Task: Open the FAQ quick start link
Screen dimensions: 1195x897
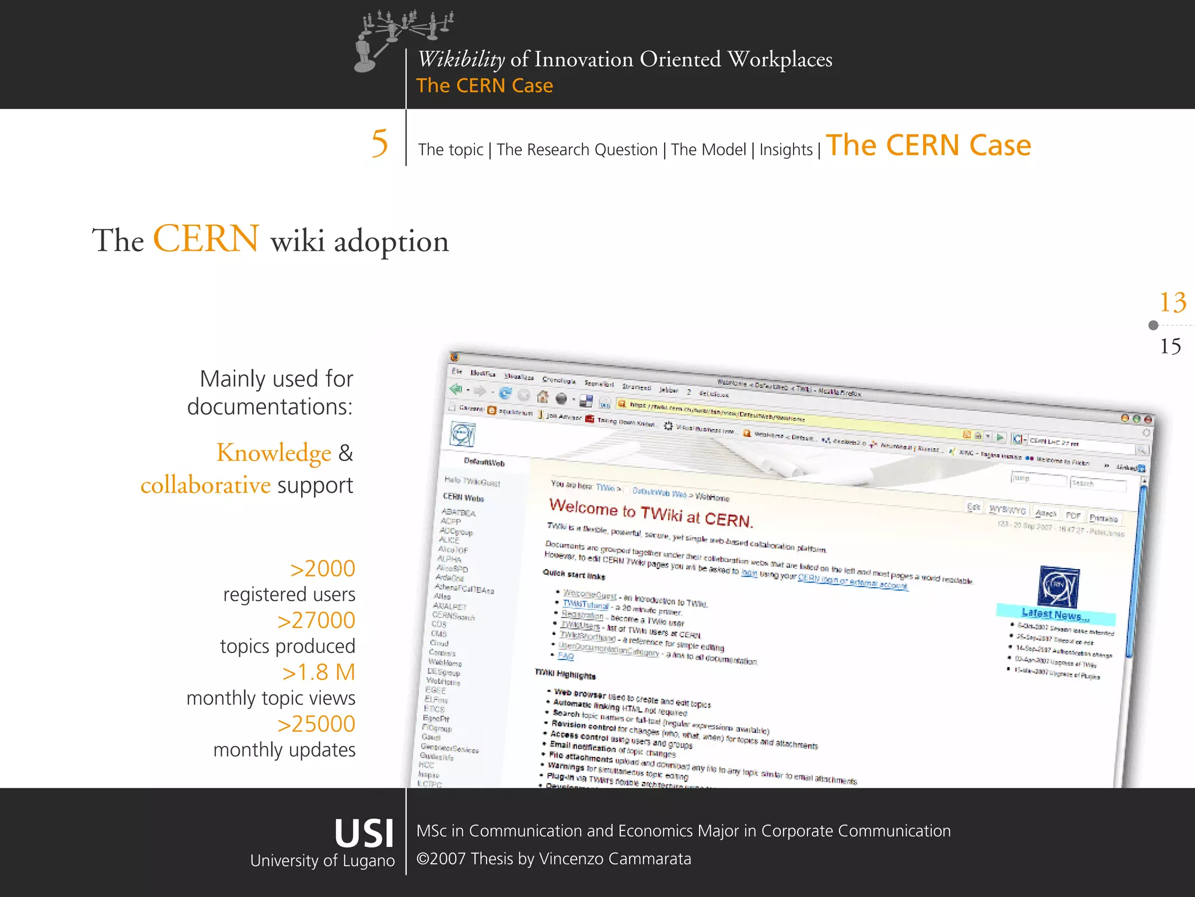Action: pos(565,656)
